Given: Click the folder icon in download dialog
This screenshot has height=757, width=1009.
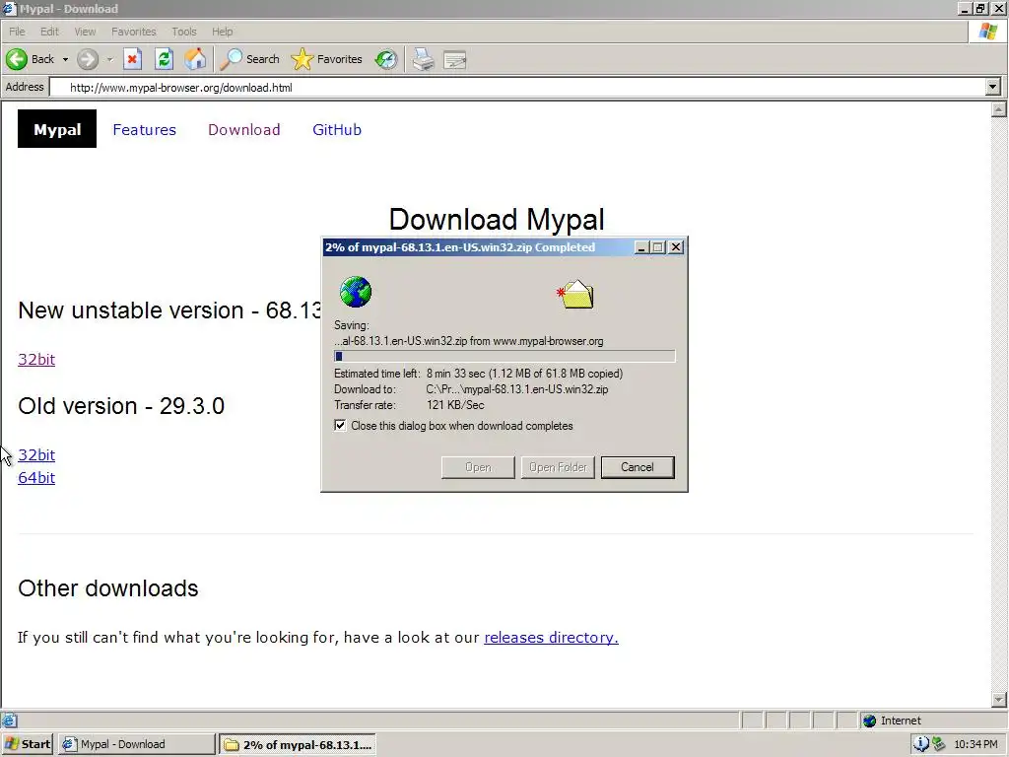Looking at the screenshot, I should (575, 294).
